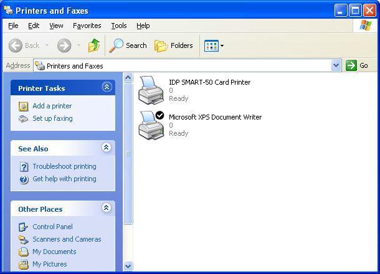
Task: Maximize the Printers and Faxes window
Action: click(355, 11)
